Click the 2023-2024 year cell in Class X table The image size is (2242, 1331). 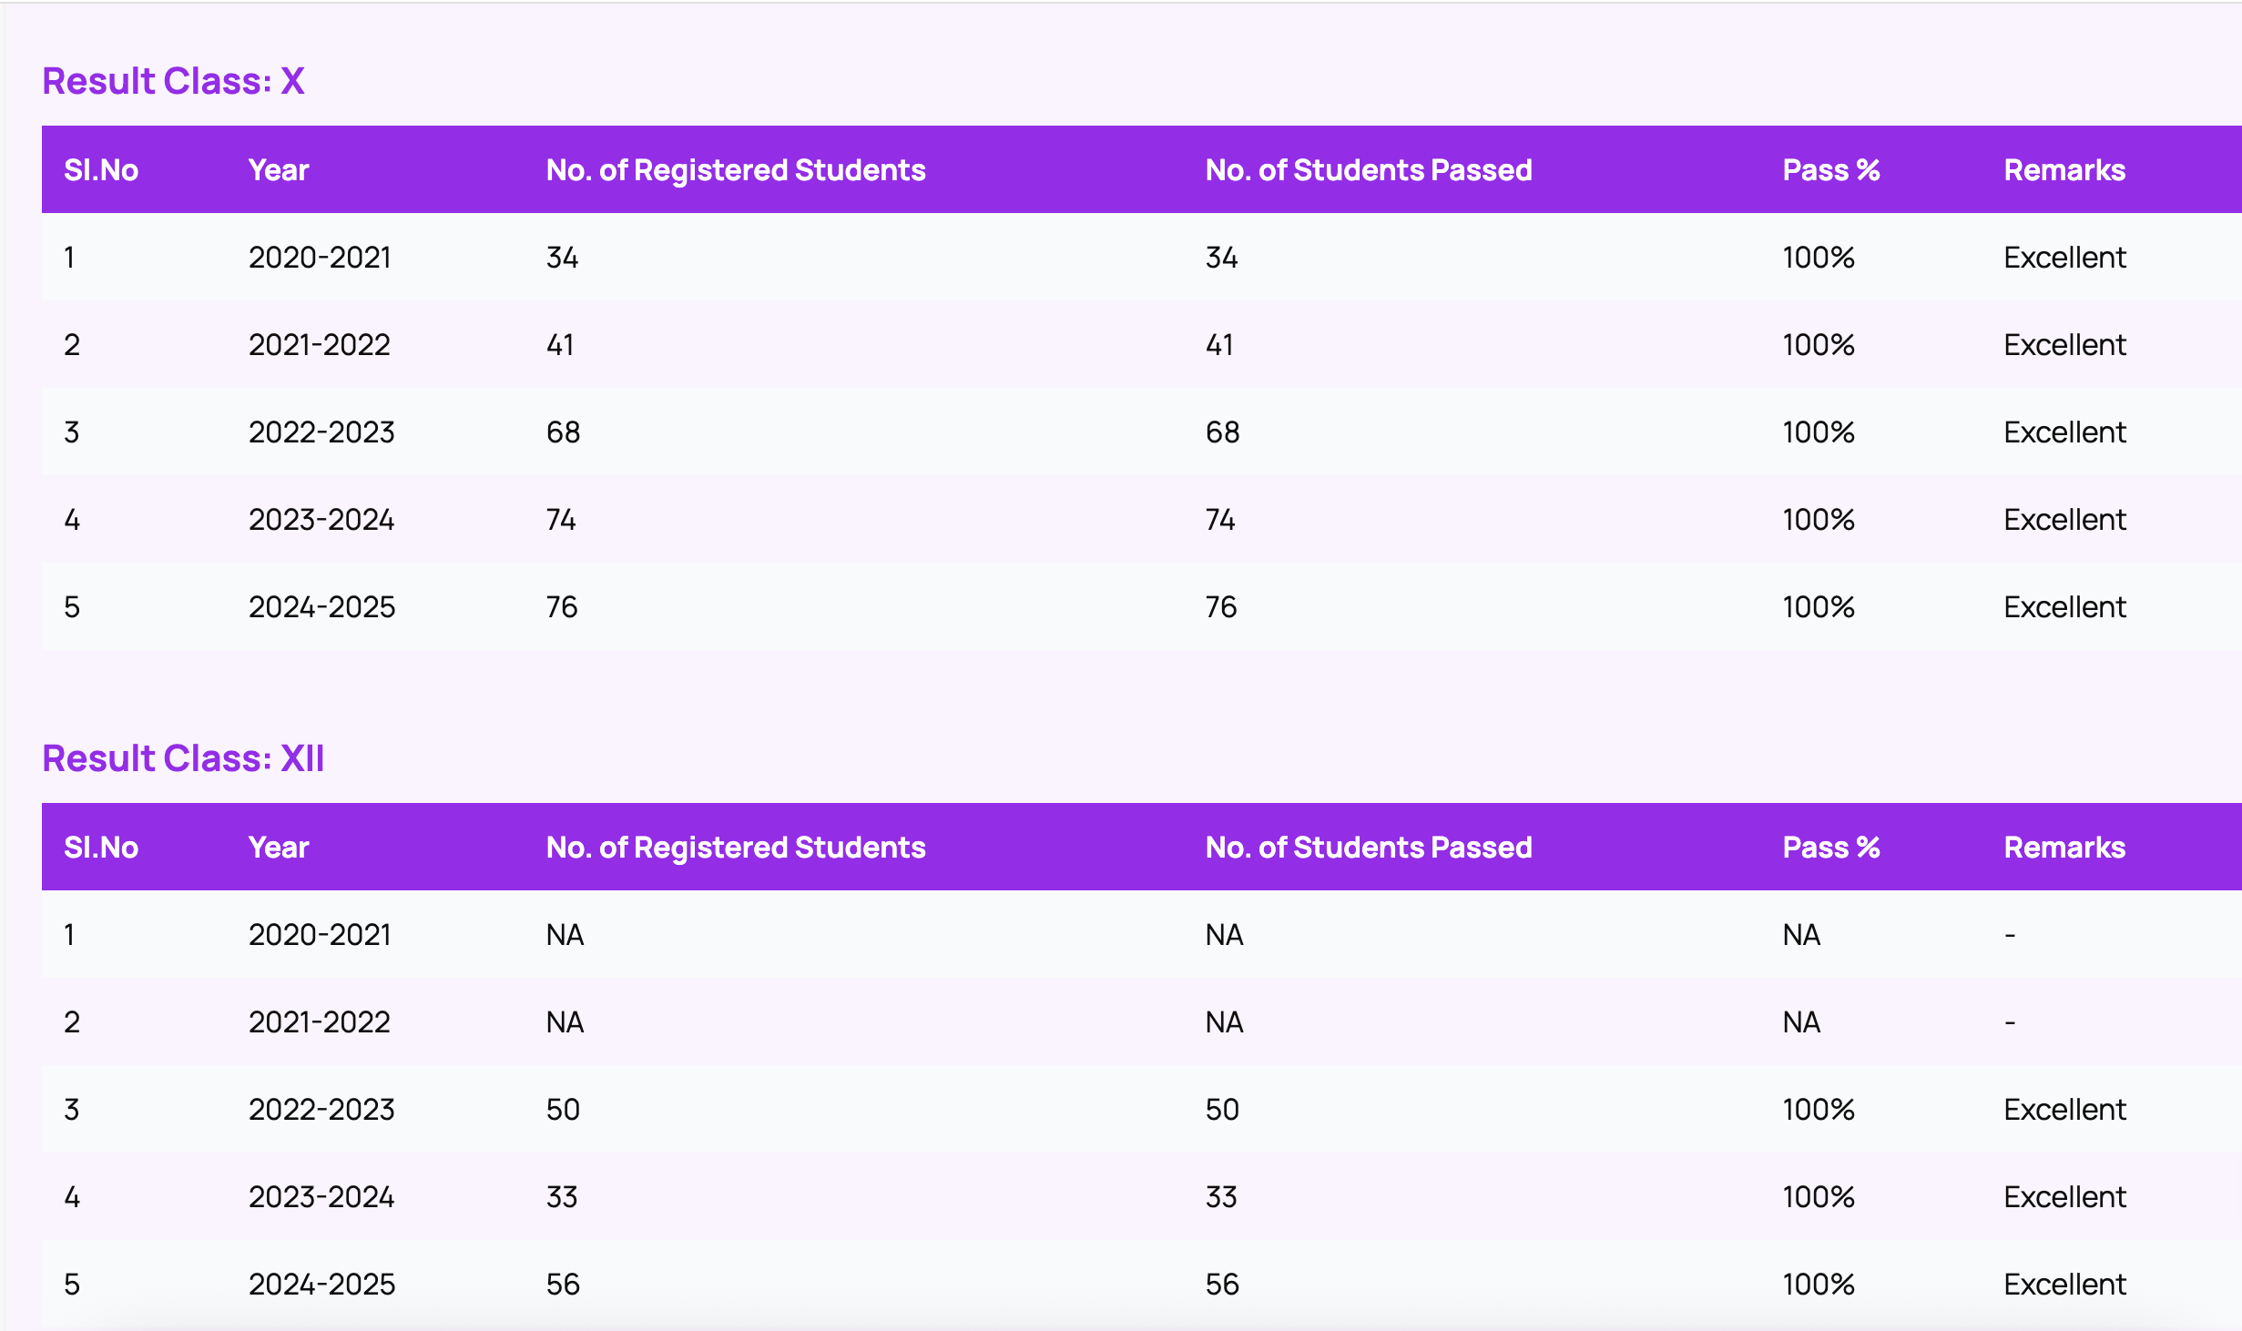[321, 520]
